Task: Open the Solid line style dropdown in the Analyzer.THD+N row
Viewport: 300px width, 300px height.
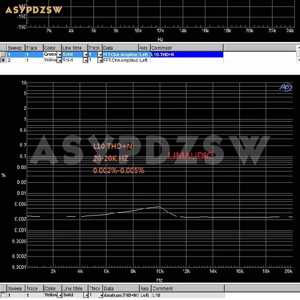Action: click(x=86, y=295)
